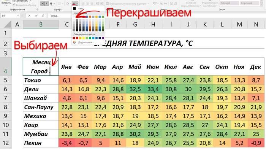The image size is (266, 149).
Task: Open the merge cells dropdown arrow
Action: (148, 3)
